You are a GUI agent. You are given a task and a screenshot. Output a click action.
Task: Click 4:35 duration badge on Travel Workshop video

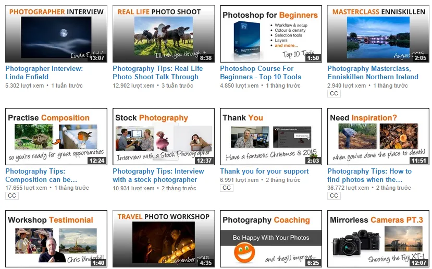[x=206, y=263]
